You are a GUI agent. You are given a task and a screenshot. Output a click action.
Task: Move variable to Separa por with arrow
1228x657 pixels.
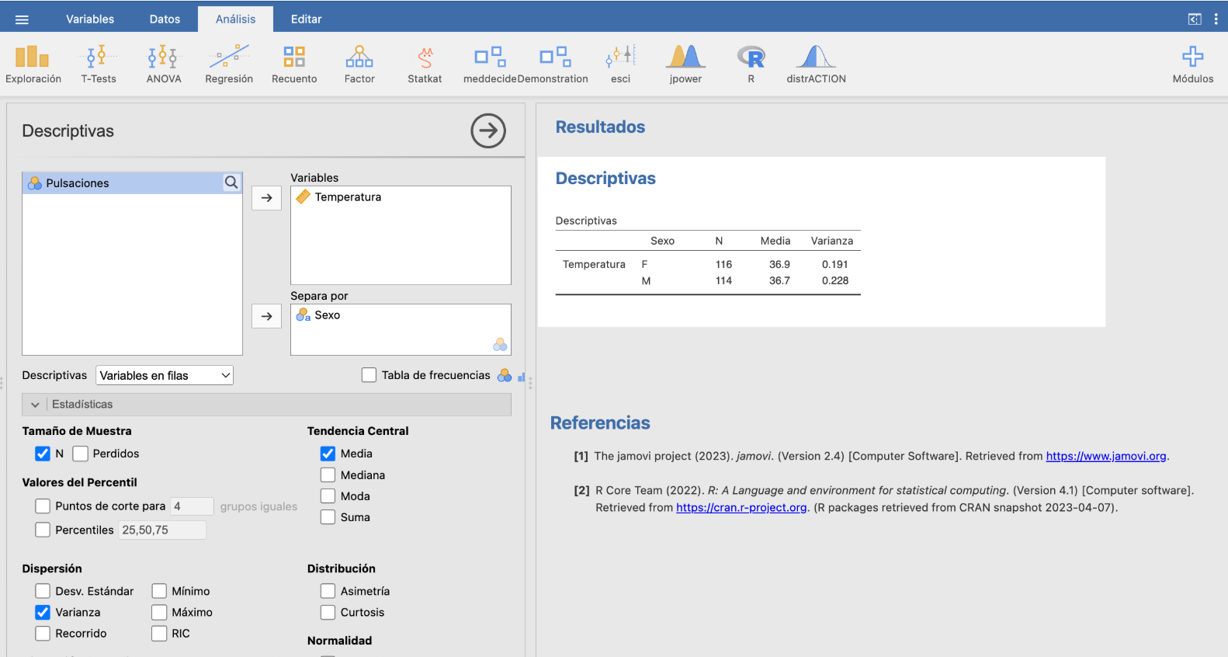tap(266, 316)
